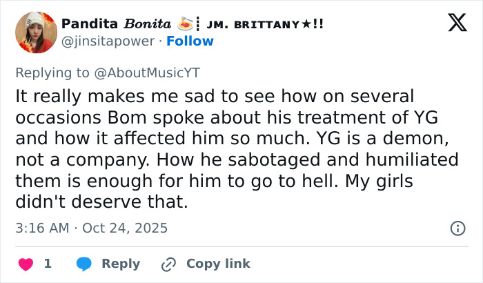The image size is (483, 283).
Task: Open the circled info icon
Action: point(457,228)
